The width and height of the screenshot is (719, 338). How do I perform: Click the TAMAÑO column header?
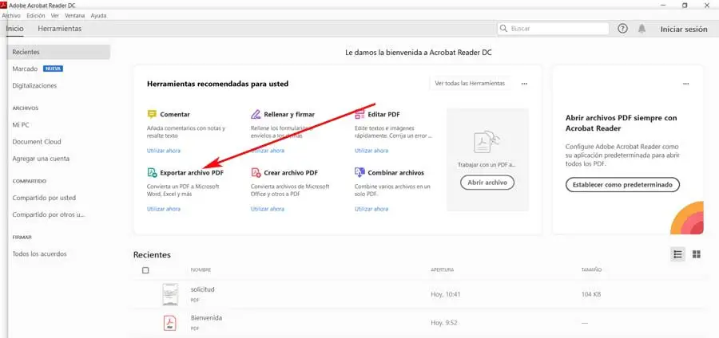click(591, 270)
